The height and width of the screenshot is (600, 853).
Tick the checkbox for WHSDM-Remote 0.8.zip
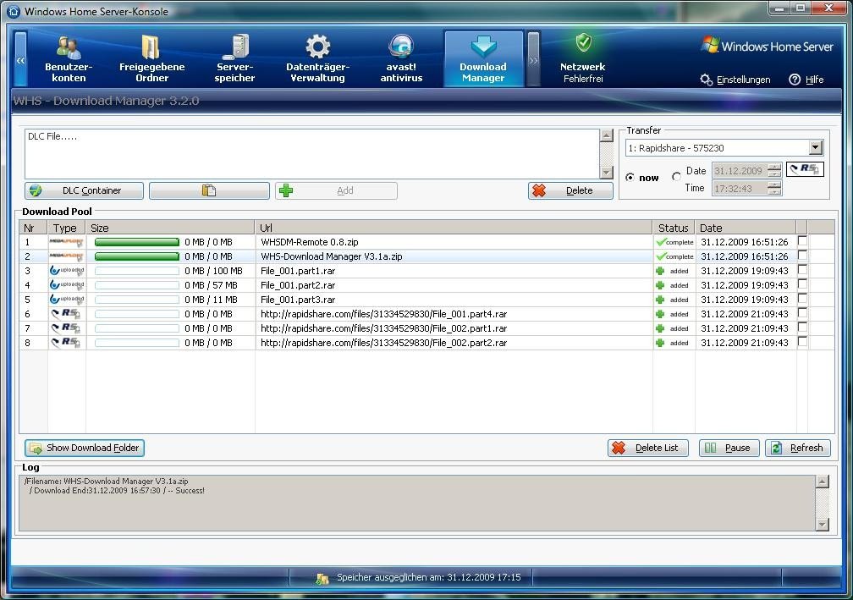[802, 241]
